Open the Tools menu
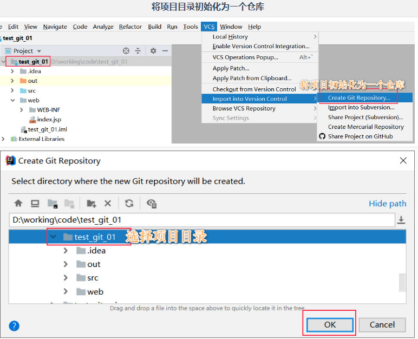418x339 pixels. tap(191, 27)
